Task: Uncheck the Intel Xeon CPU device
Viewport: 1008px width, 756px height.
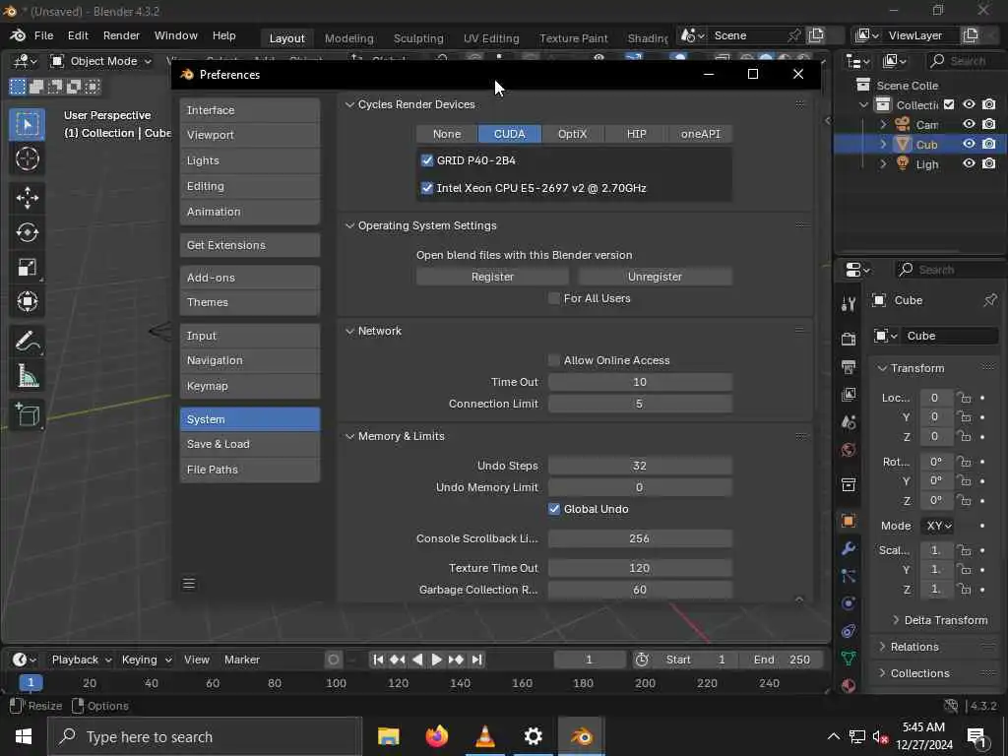Action: [427, 188]
